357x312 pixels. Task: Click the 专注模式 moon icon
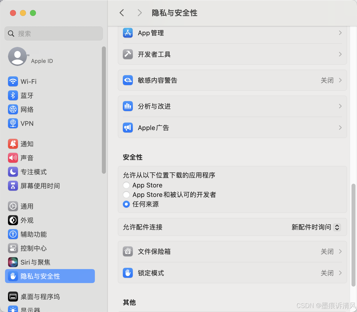[x=13, y=172]
